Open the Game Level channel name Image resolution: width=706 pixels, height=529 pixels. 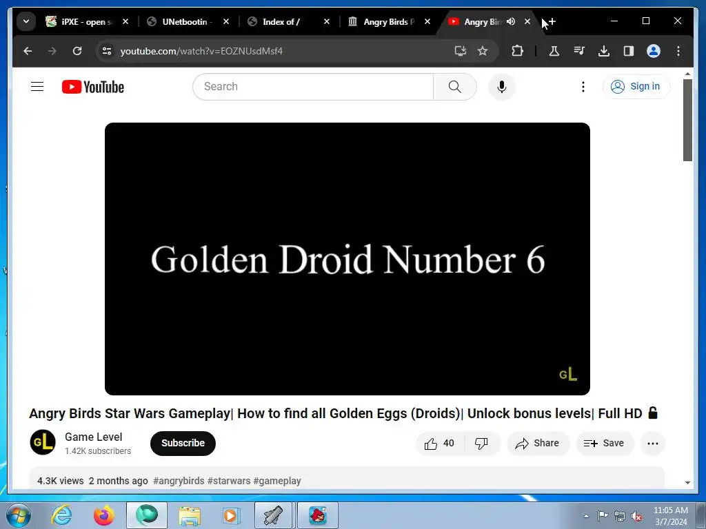[94, 437]
